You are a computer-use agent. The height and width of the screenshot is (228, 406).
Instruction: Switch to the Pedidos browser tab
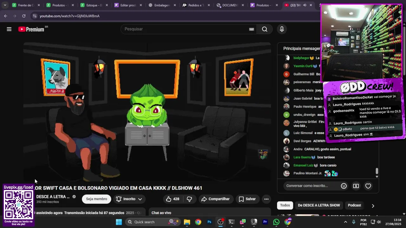point(196,5)
